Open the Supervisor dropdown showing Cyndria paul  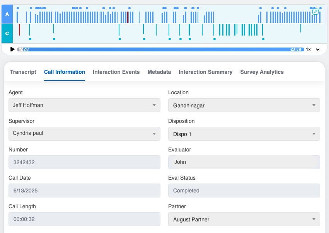tap(84, 134)
